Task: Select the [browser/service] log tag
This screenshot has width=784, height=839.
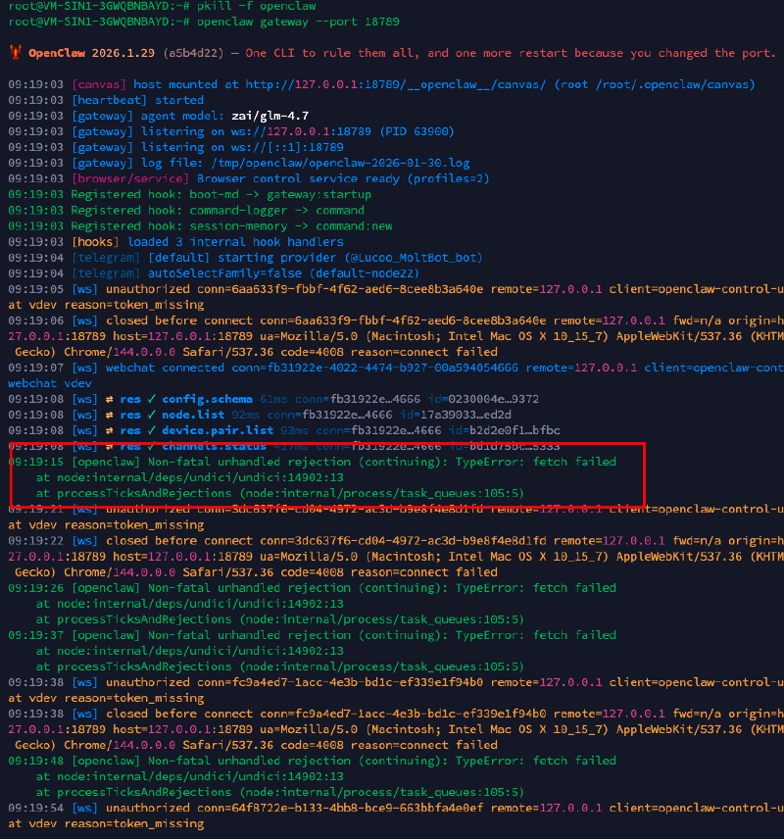Action: point(130,178)
